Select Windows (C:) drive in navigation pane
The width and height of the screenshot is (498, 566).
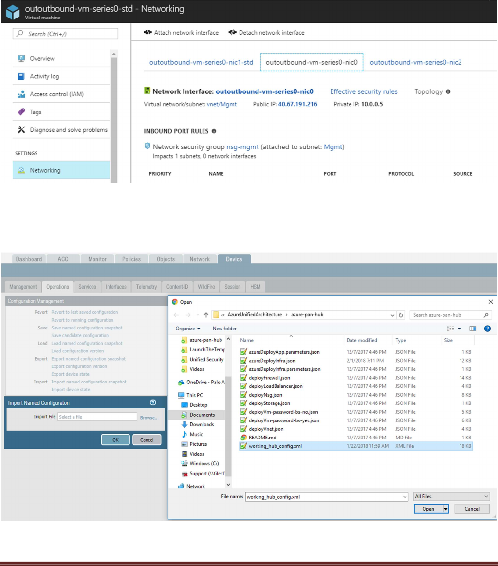(204, 463)
